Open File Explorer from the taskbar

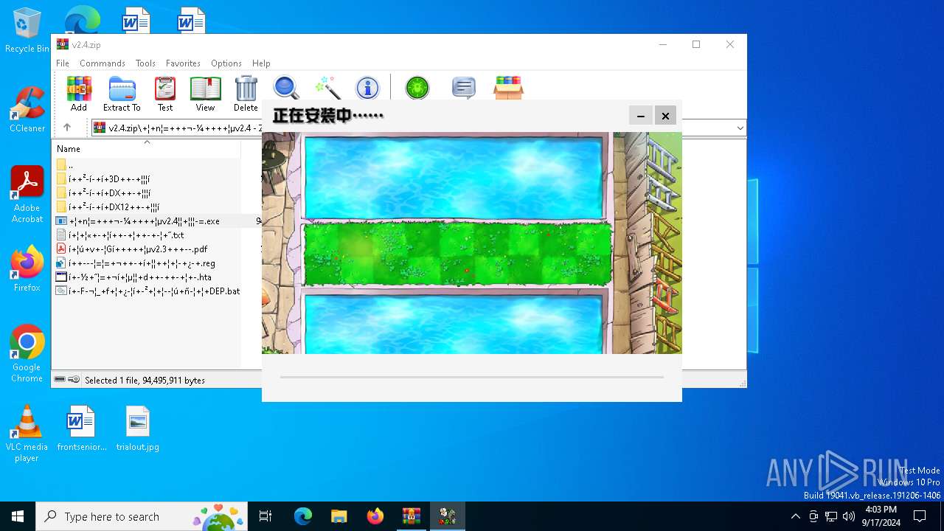[339, 516]
